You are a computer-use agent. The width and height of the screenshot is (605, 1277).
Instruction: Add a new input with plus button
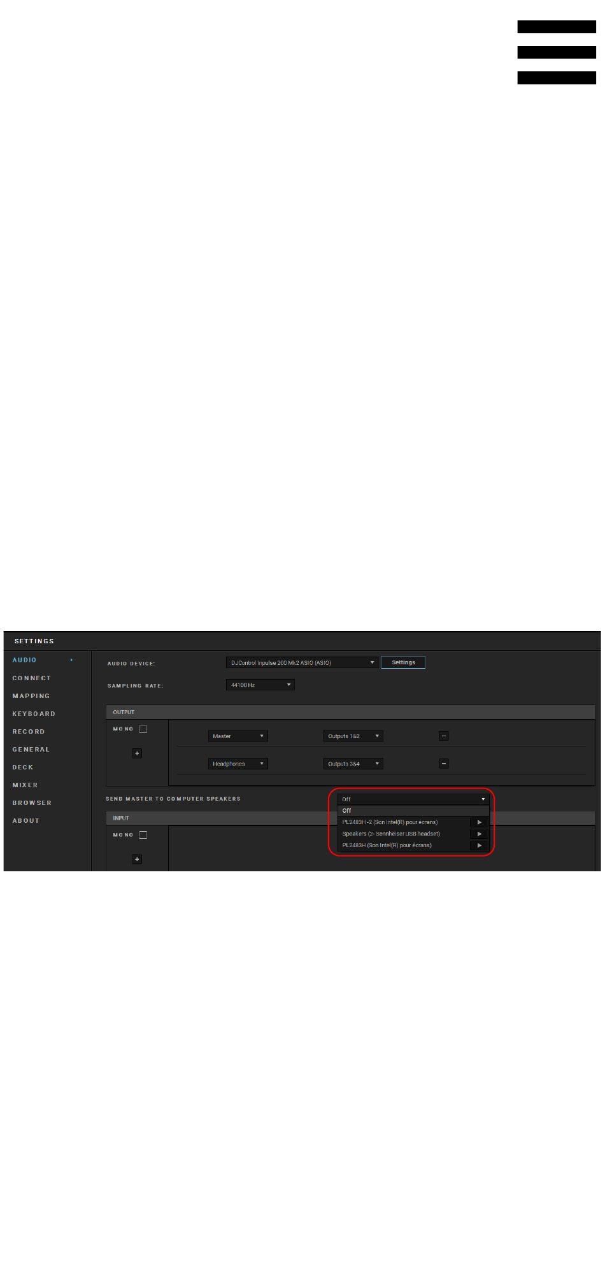pos(137,859)
